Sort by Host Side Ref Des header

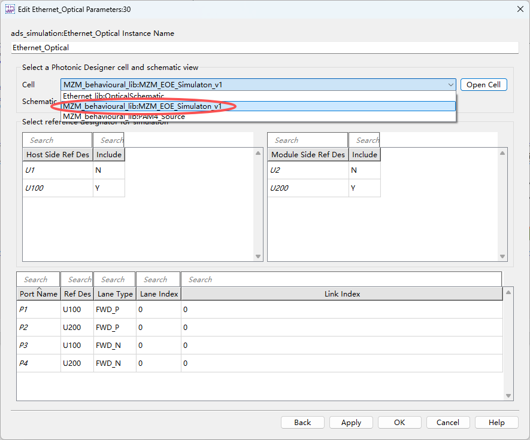click(x=57, y=155)
